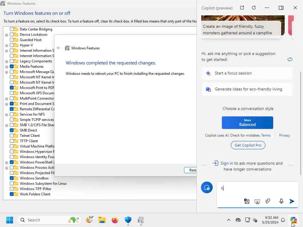Open the Windows Start menu
The width and height of the screenshot is (303, 227).
[x=9, y=220]
